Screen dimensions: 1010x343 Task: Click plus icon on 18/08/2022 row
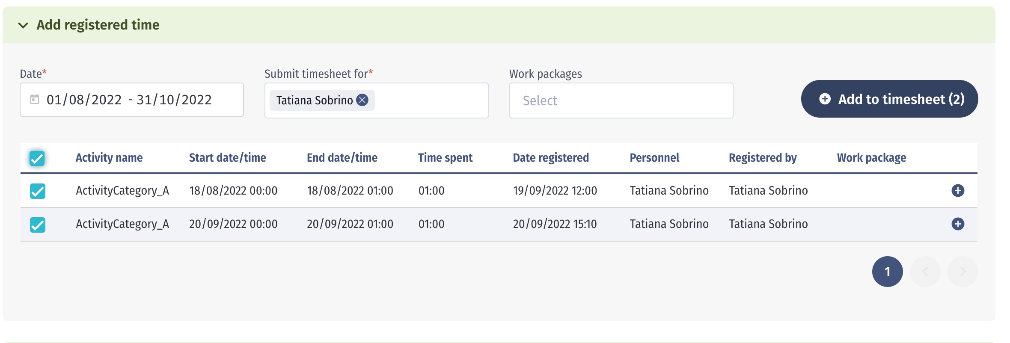point(958,191)
